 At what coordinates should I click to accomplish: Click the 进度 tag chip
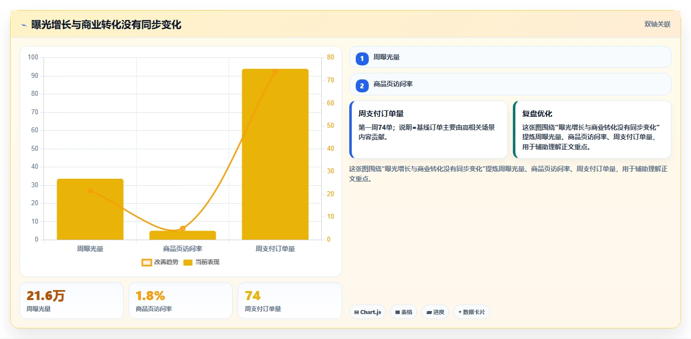click(x=435, y=312)
